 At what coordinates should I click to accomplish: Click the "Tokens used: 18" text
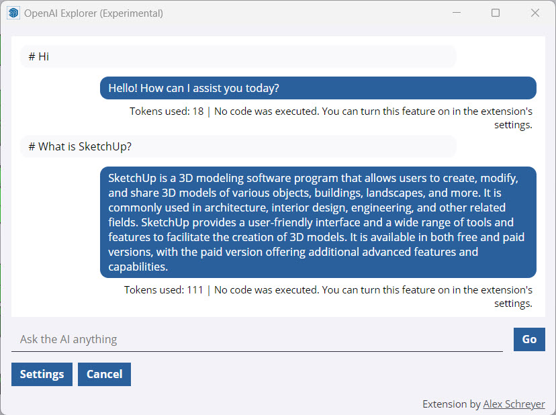point(167,111)
